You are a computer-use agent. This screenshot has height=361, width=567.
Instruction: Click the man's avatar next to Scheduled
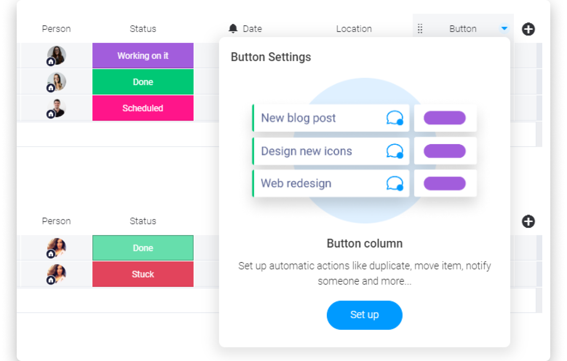tap(56, 108)
